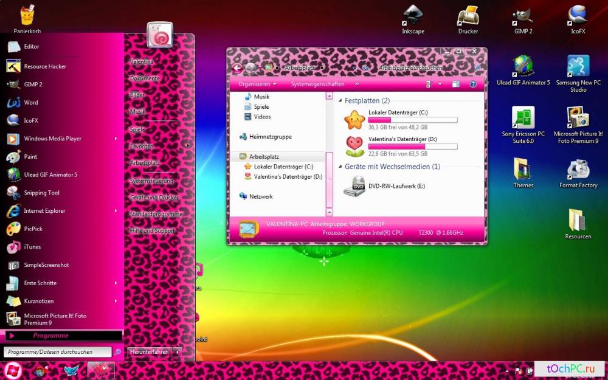This screenshot has height=380, width=608.
Task: Open the Organisieren dropdown menu
Action: [257, 84]
